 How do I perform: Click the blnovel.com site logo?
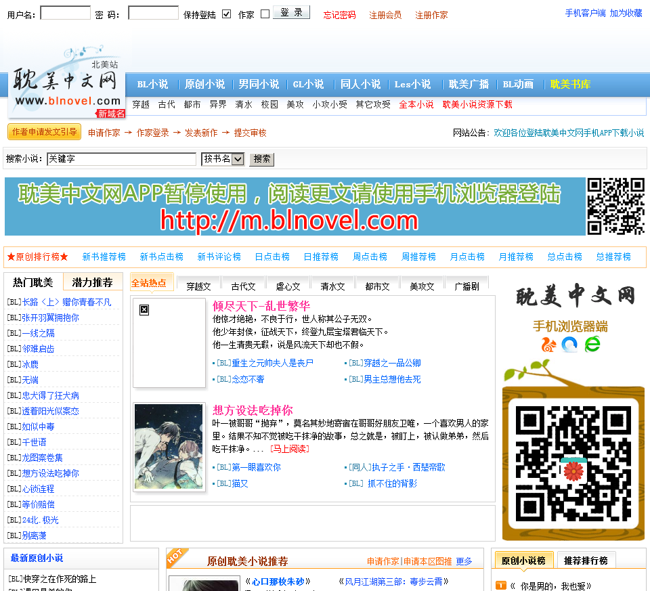click(x=66, y=83)
